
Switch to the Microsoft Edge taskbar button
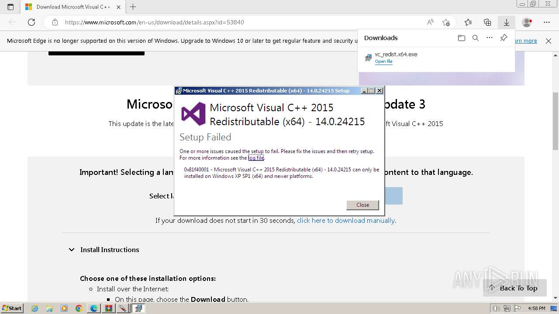click(x=94, y=308)
